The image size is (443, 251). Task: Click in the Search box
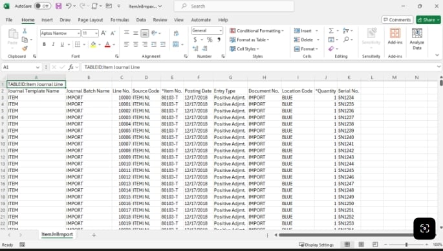click(234, 6)
